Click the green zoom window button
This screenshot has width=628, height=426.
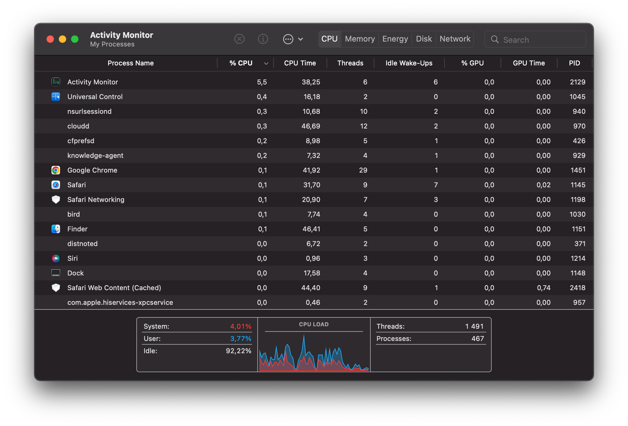coord(75,39)
